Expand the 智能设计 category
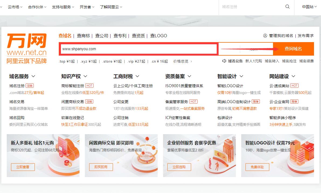Screen dimensions: 321x193 (x=230, y=76)
